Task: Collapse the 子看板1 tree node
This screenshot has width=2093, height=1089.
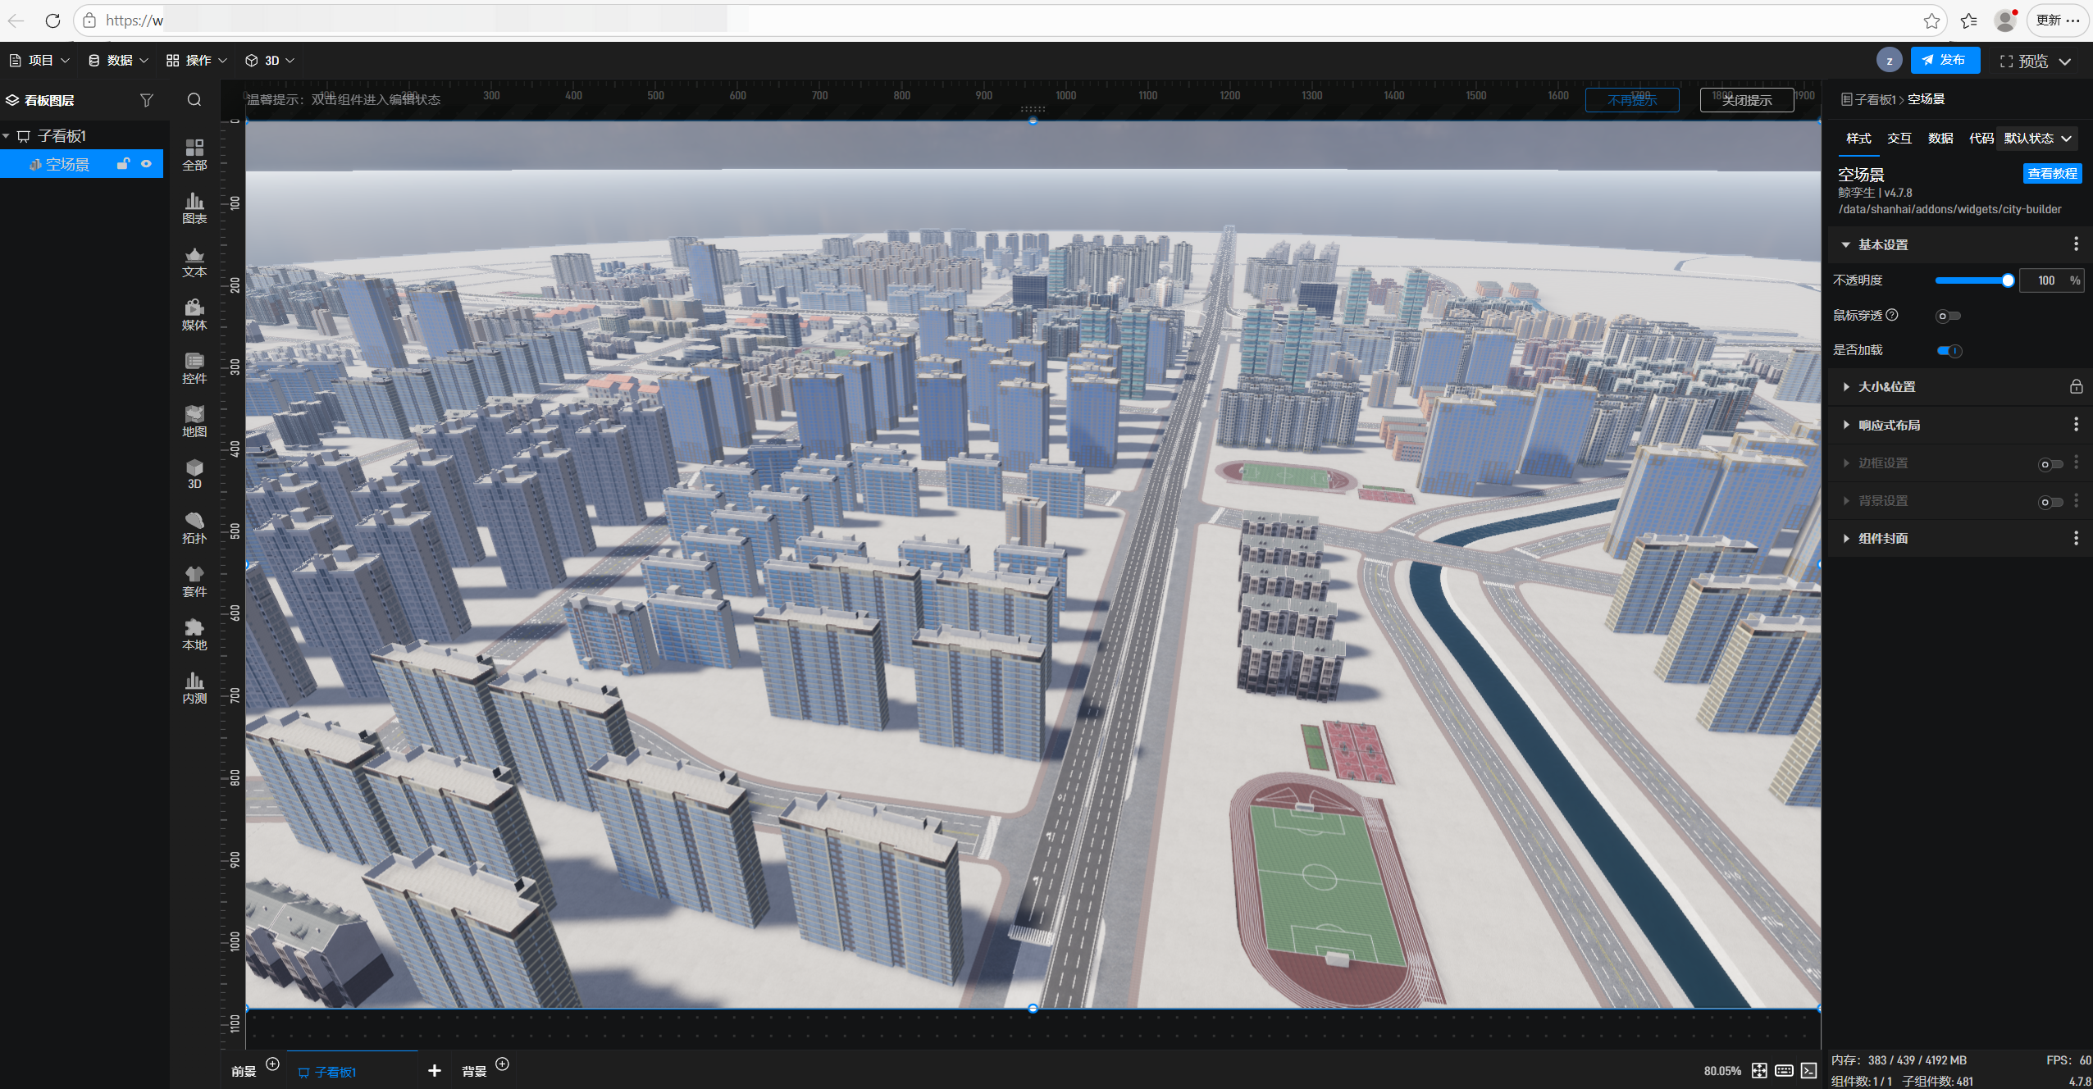Action: [x=7, y=136]
